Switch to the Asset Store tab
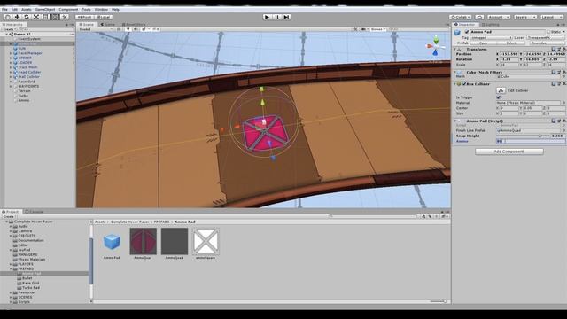Screen dimensions: 567x319 point(134,25)
